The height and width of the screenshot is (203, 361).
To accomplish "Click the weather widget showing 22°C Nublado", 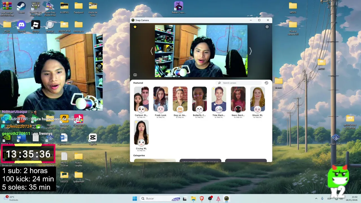I will click(11, 198).
